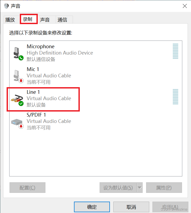Image resolution: width=191 pixels, height=213 pixels.
Task: Click the red down-arrow badge on S/PDIF 1
Action: 21,126
